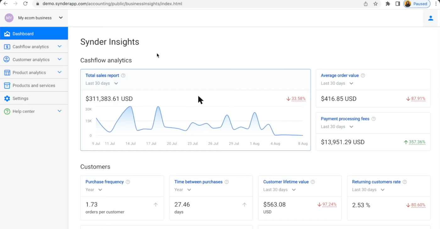The image size is (440, 229).
Task: Open the Customer lifetime value link
Action: (286, 182)
